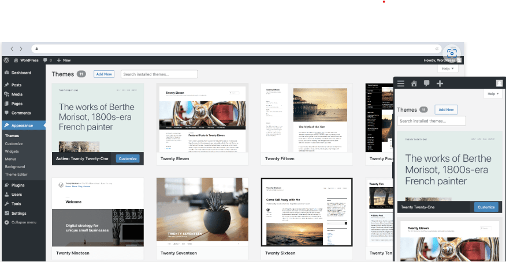Click the Plugins icon in sidebar
This screenshot has height=262, width=506.
tap(7, 185)
